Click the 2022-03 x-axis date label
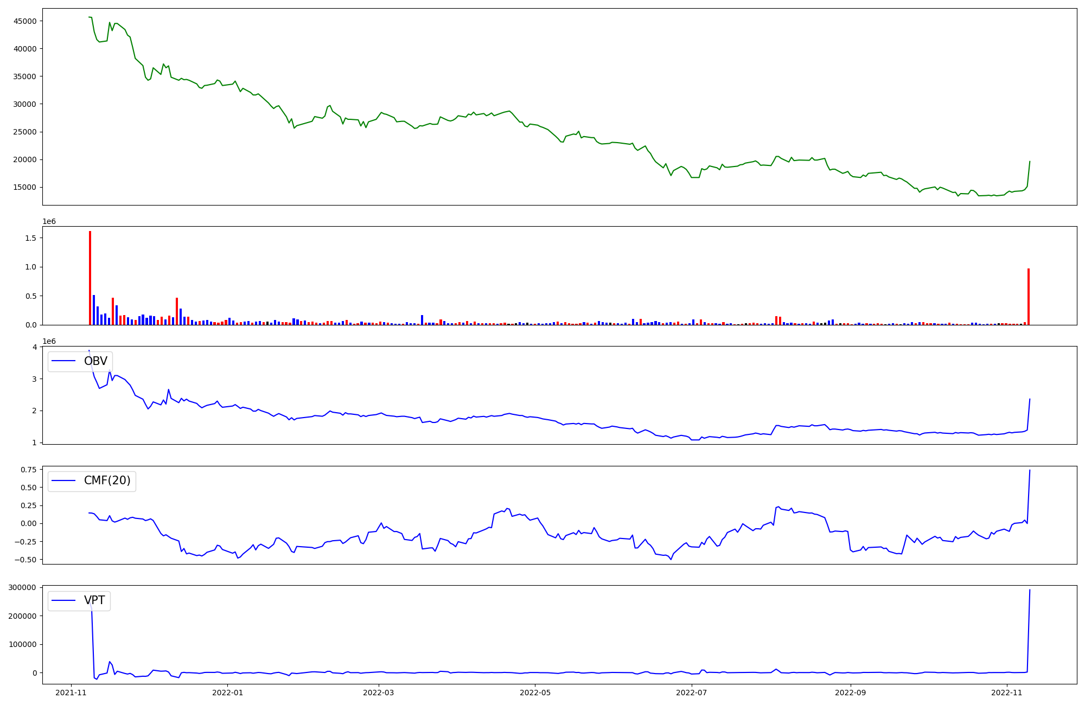This screenshot has height=705, width=1085. [379, 693]
